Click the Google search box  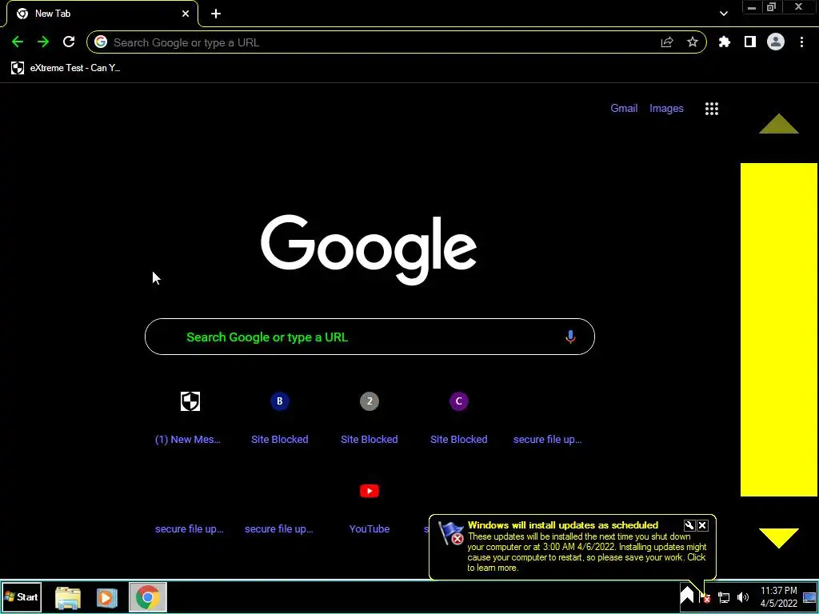[370, 337]
